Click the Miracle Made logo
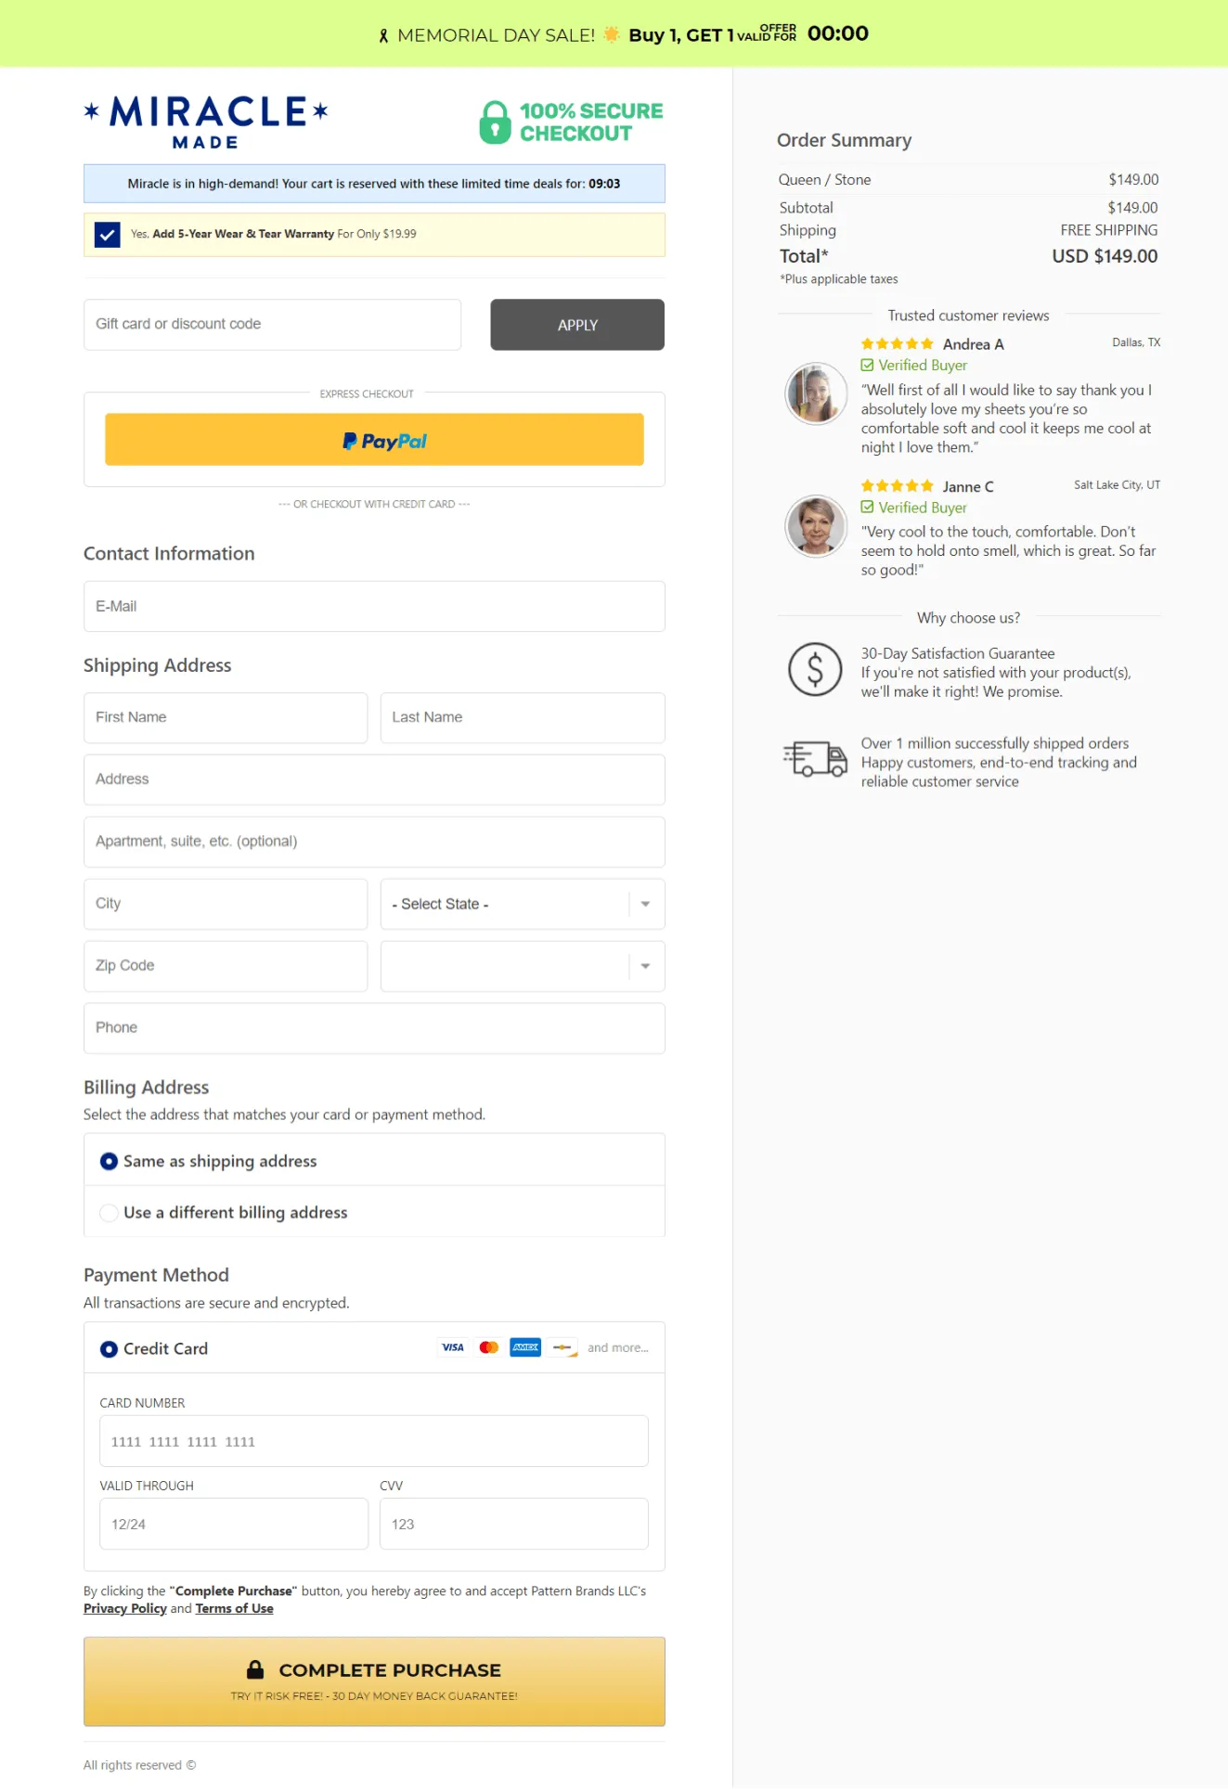The image size is (1228, 1790). coord(206,121)
